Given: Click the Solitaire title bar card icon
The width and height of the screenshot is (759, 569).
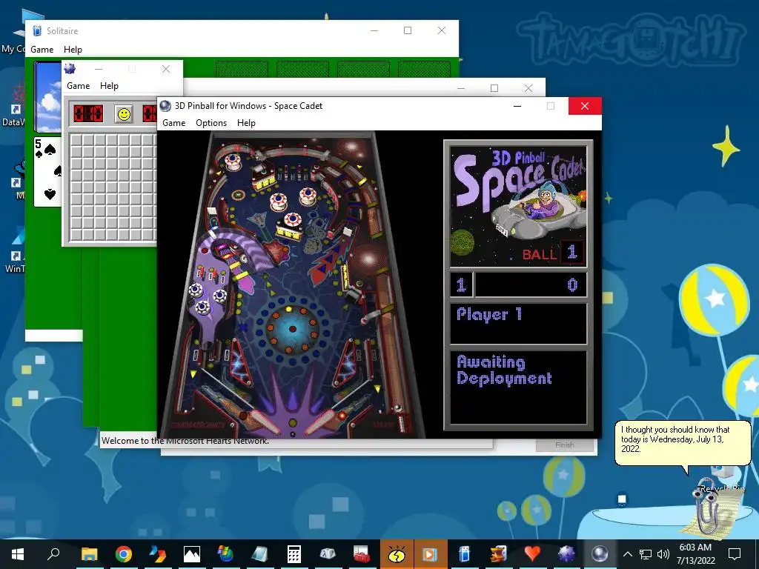Looking at the screenshot, I should click(37, 30).
